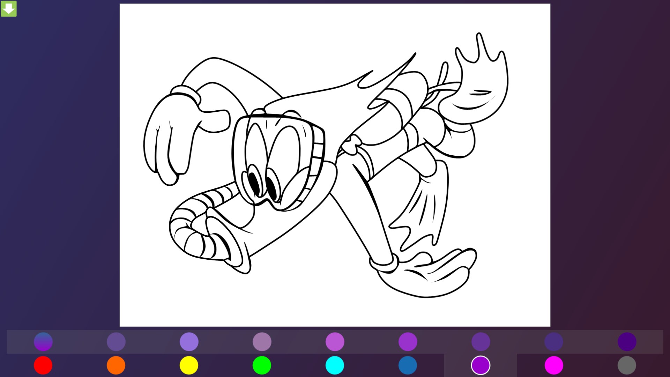The width and height of the screenshot is (670, 377).
Task: Pick the medium purple shade swatch
Action: [408, 341]
